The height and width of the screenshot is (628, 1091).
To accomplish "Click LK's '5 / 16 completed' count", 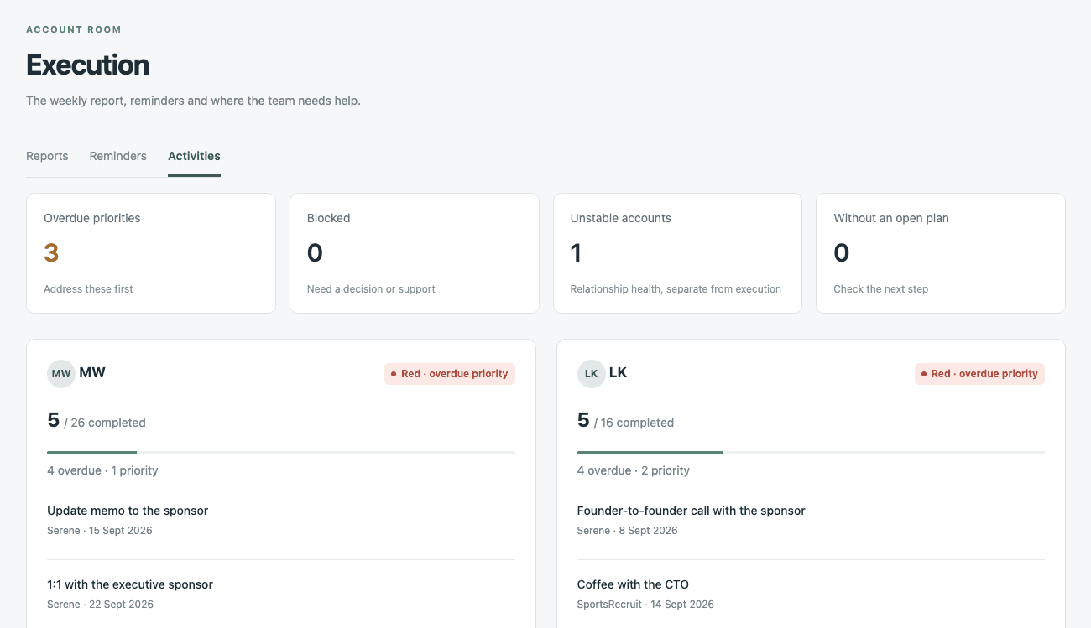I will (625, 421).
